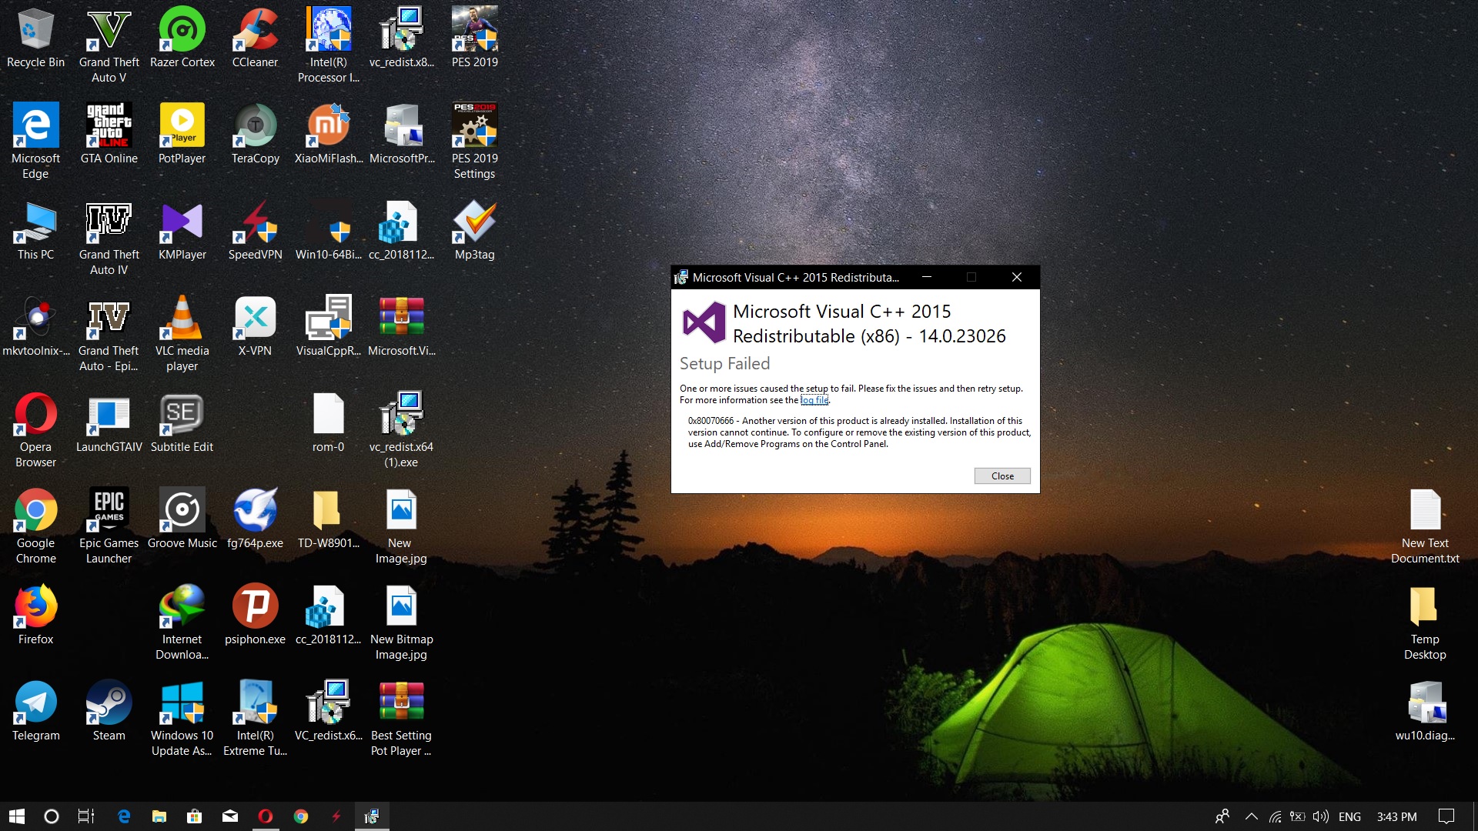The image size is (1478, 831).
Task: Open File Explorer from taskbar
Action: click(159, 816)
